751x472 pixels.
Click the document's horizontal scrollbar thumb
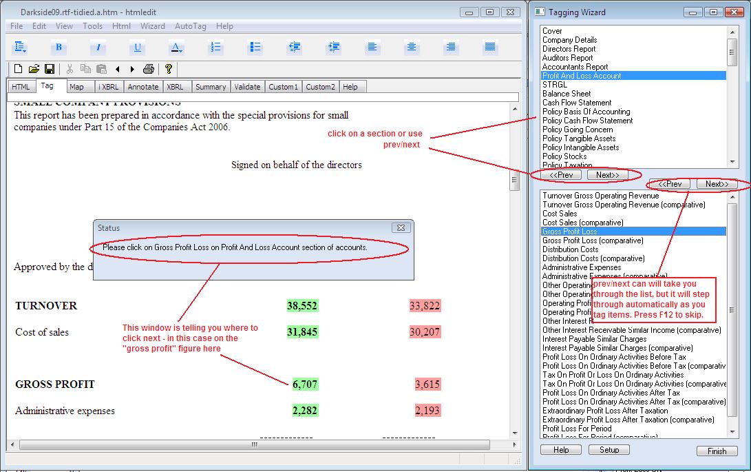pos(254,444)
